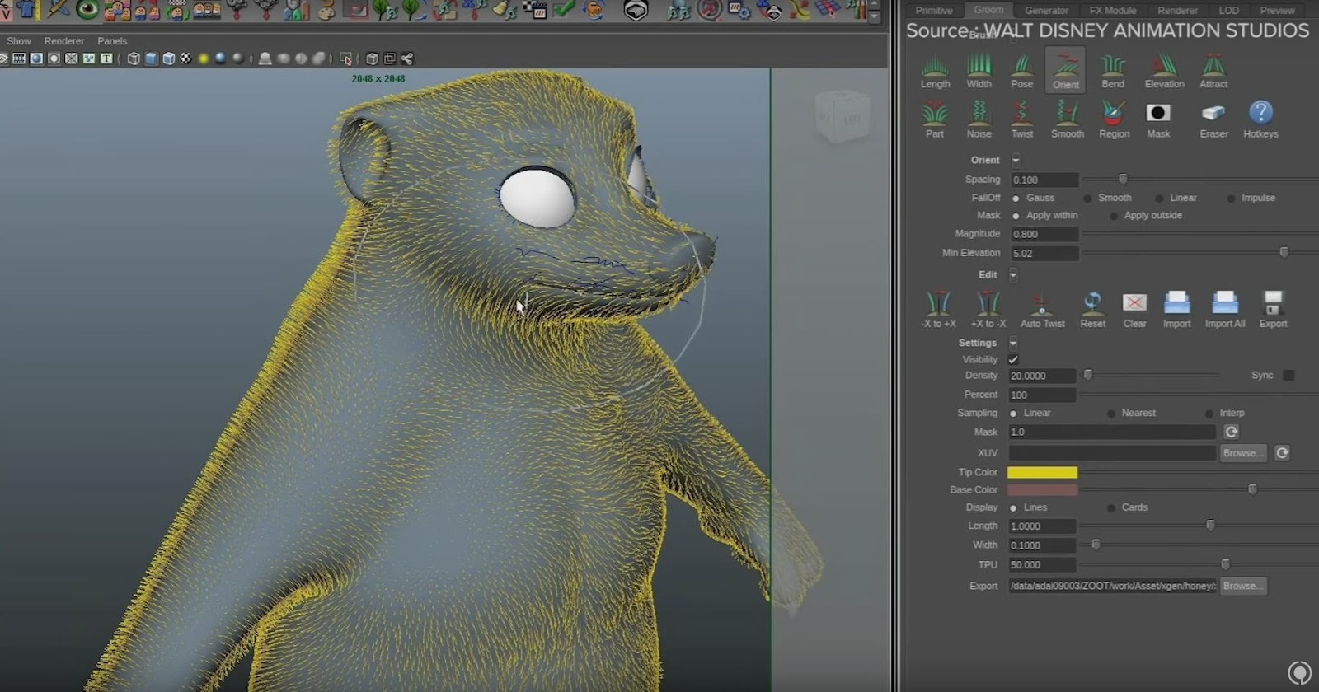Screen dimensions: 1319x692
Task: Click the Percent value field
Action: (1042, 395)
